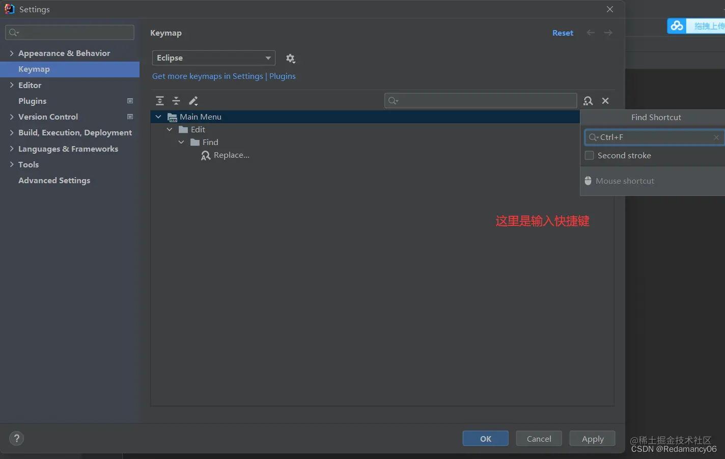Screen dimensions: 725x459
Task: Expand Languages & Frameworks section chevron
Action: [x=12, y=149]
